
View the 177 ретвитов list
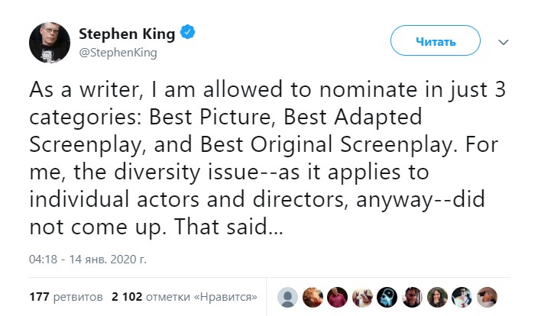pos(64,296)
